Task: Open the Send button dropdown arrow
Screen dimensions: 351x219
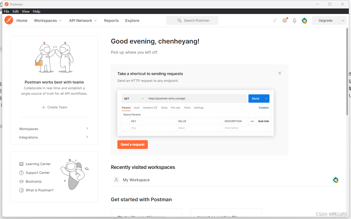Action: (x=266, y=99)
